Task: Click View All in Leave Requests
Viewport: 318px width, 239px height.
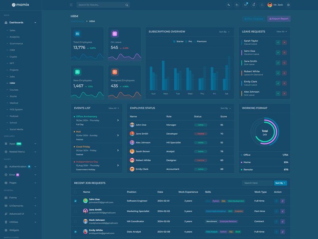Action: pos(281,31)
